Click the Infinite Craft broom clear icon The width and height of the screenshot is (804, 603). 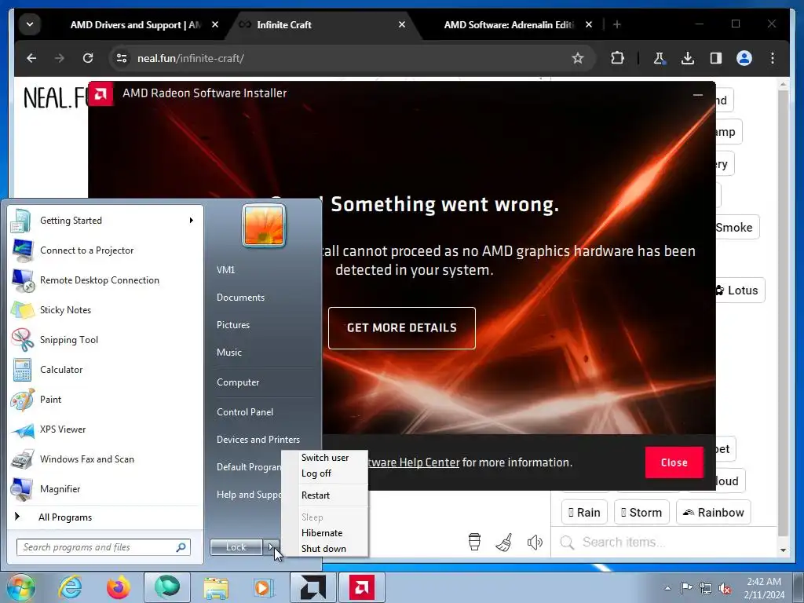pos(505,542)
